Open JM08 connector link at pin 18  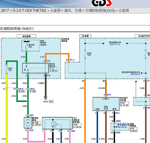tap(118, 121)
